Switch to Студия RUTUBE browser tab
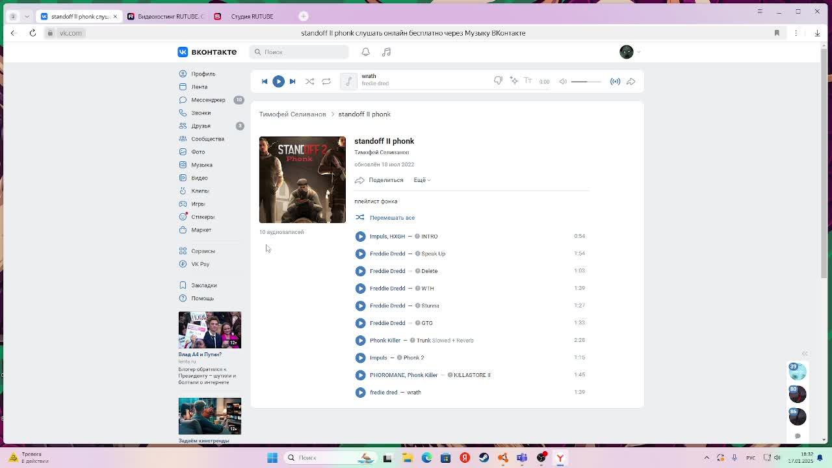The width and height of the screenshot is (832, 468). coord(250,16)
